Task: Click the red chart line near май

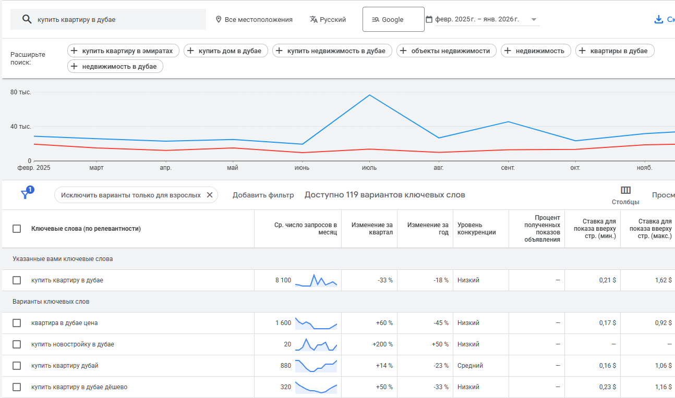Action: point(233,148)
